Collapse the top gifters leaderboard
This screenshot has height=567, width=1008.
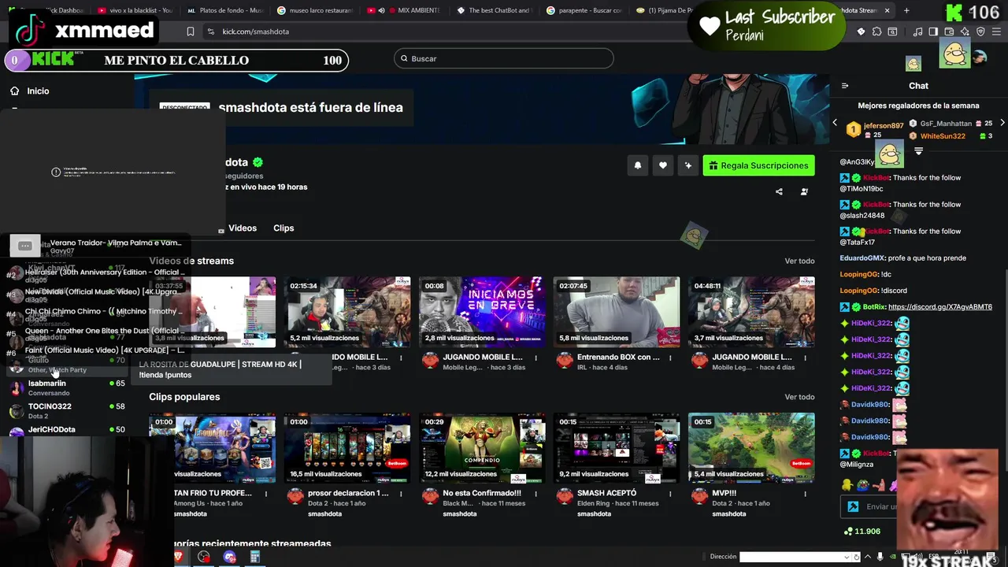[x=918, y=151]
